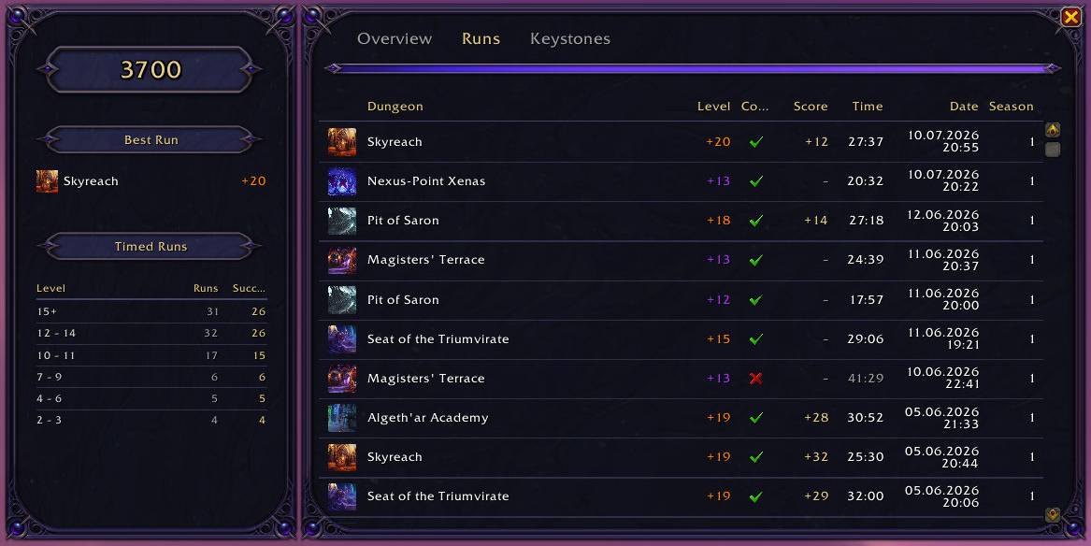Switch to the Overview tab

click(395, 39)
